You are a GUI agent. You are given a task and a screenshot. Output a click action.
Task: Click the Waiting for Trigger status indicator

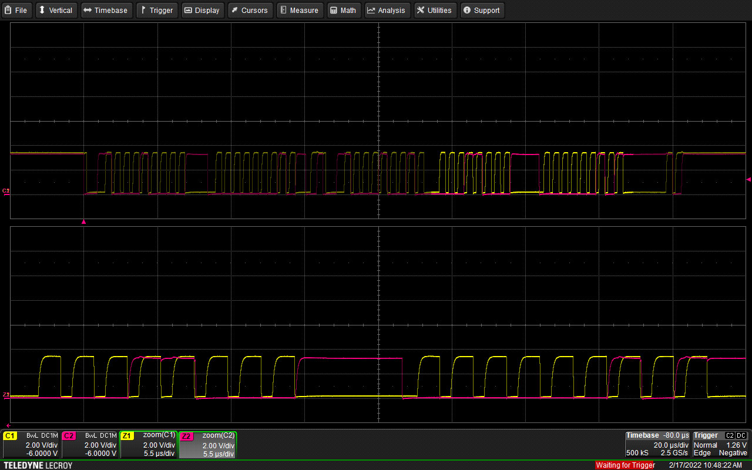pos(625,465)
